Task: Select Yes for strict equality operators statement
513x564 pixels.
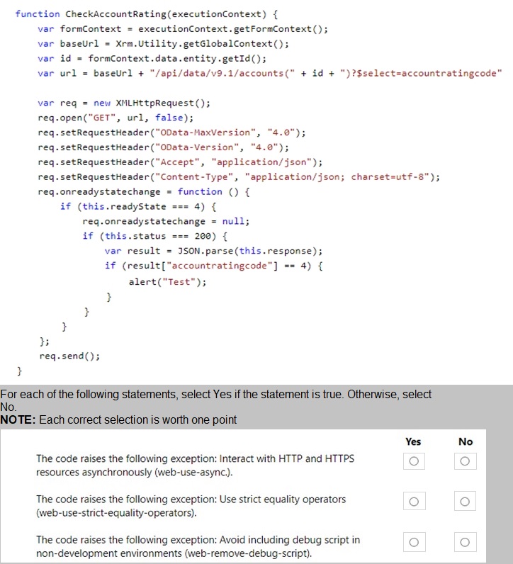Action: coord(413,502)
